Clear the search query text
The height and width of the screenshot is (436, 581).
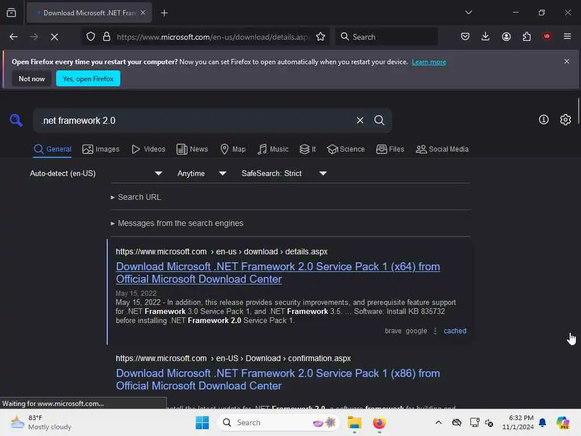[360, 120]
